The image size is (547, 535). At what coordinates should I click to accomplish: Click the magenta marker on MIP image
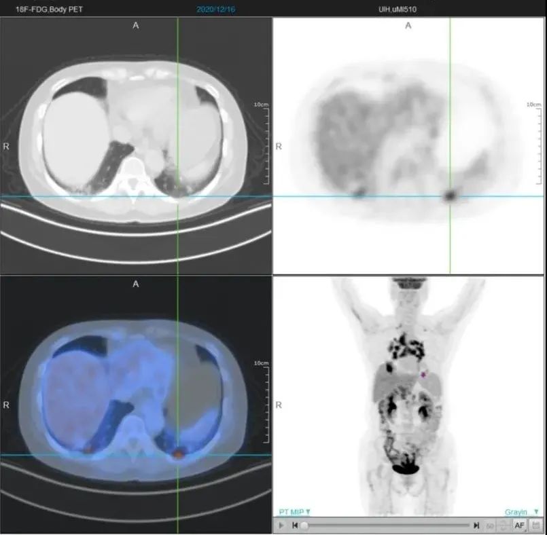click(423, 375)
